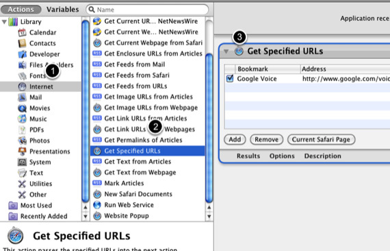The height and width of the screenshot is (251, 390).
Task: Click the Most Used folder icon
Action: (x=13, y=205)
